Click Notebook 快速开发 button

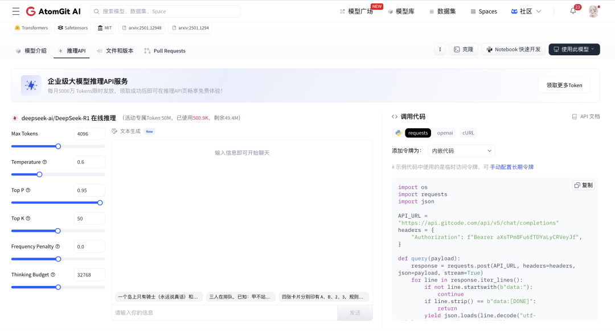513,50
